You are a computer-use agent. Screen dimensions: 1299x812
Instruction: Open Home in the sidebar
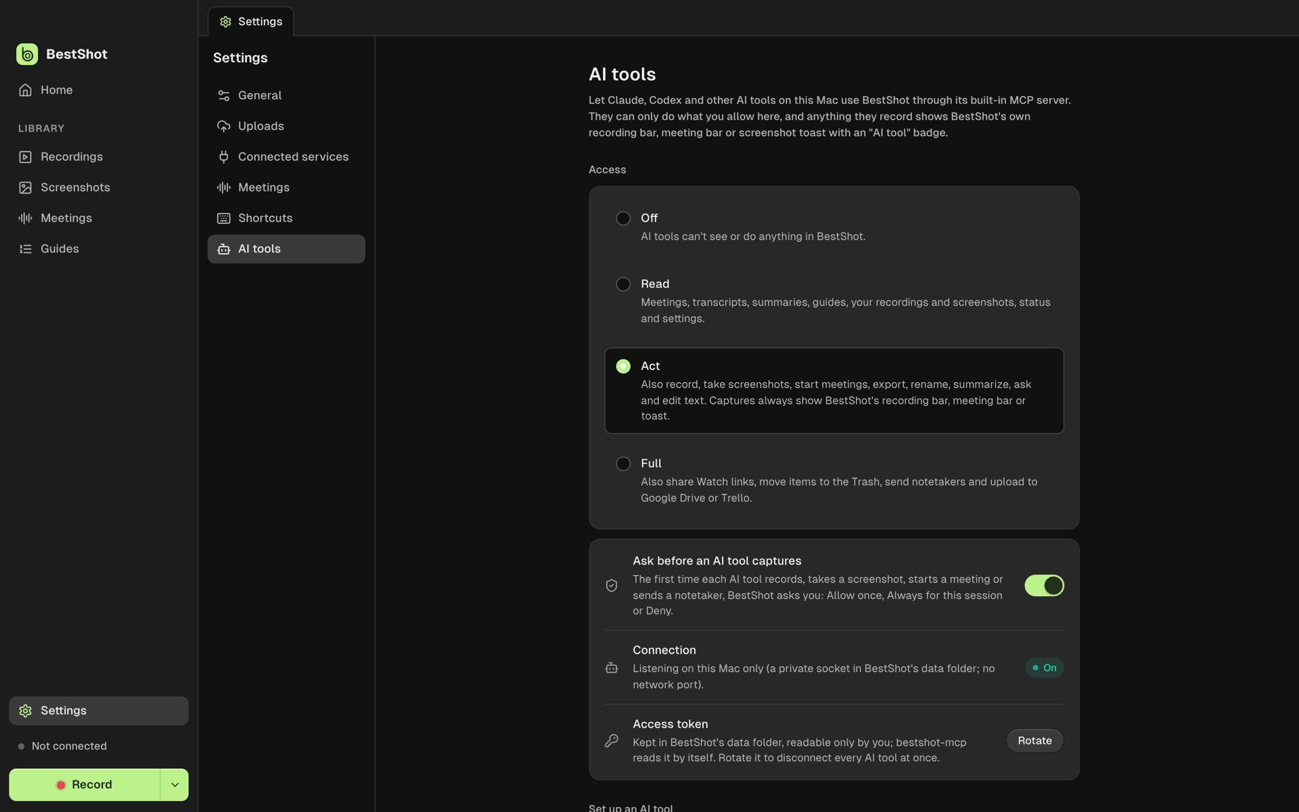pos(99,90)
